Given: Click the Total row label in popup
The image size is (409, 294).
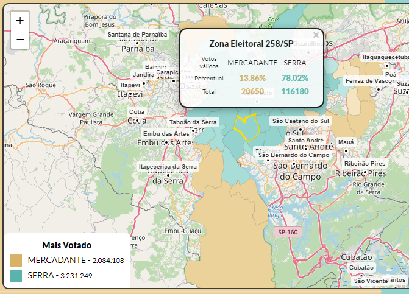Looking at the screenshot, I should pos(209,92).
